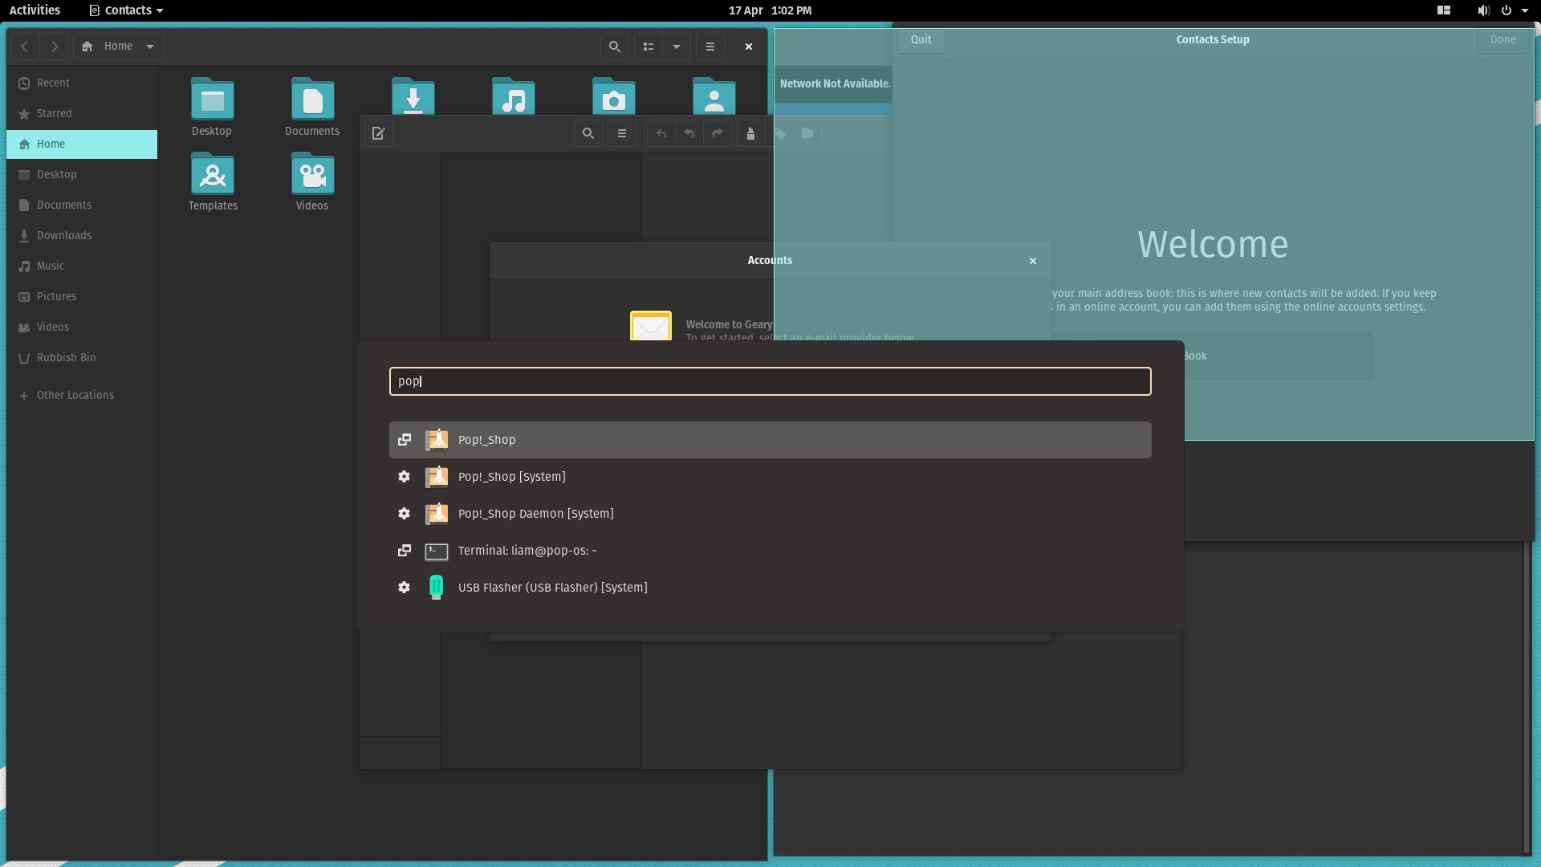The image size is (1541, 867).
Task: Open the Activities overview
Action: tap(35, 10)
